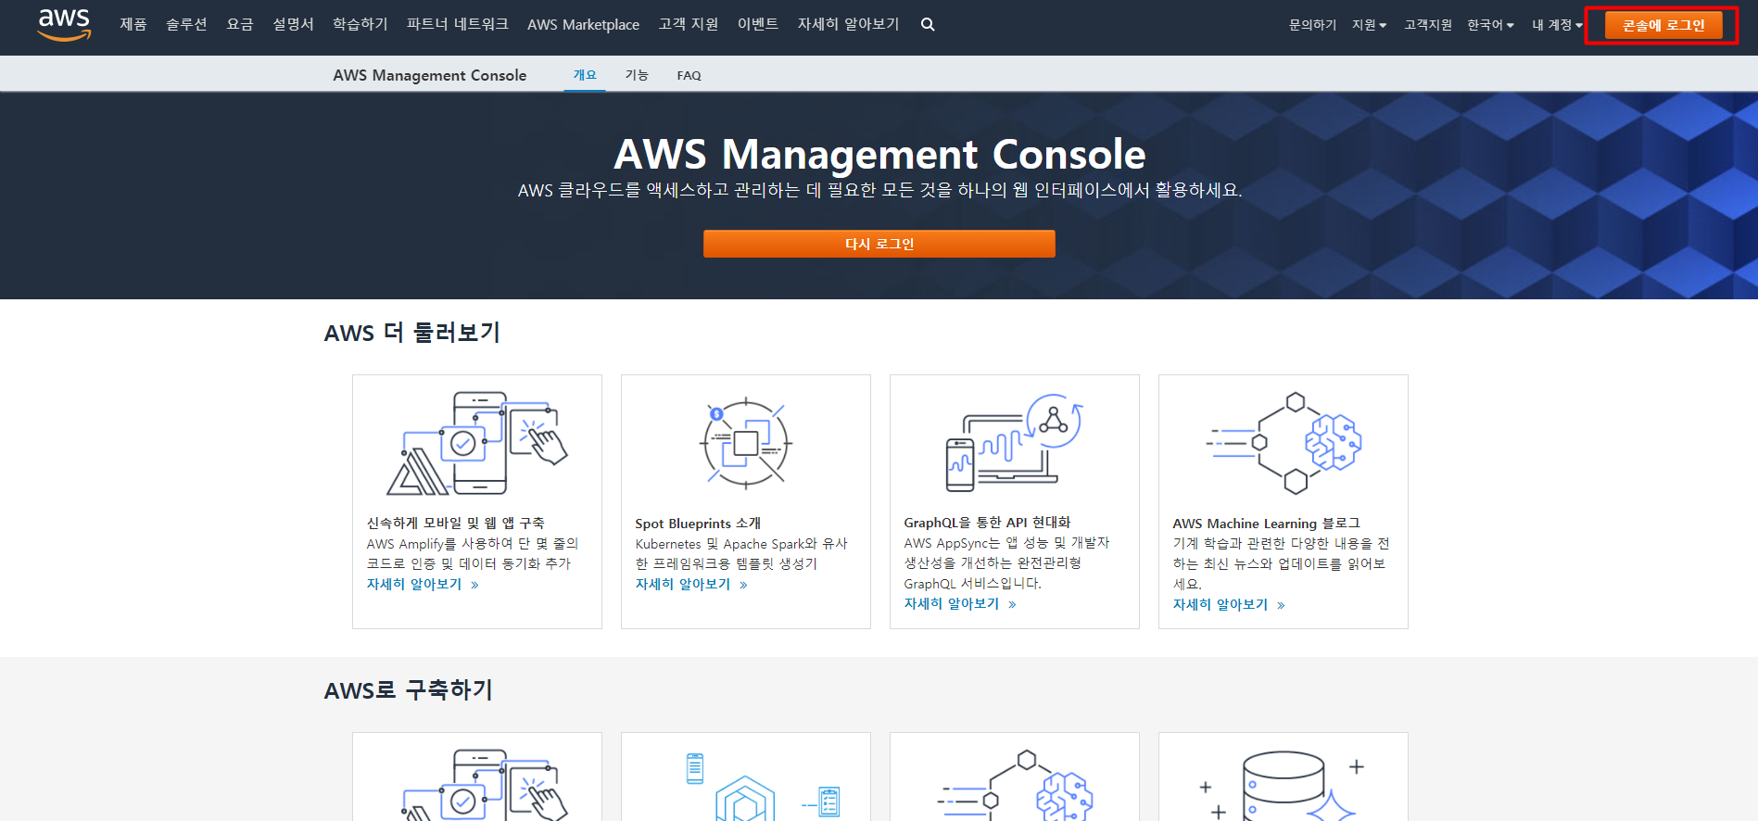This screenshot has height=821, width=1758.
Task: Open the 솔루션 menu
Action: 186,24
